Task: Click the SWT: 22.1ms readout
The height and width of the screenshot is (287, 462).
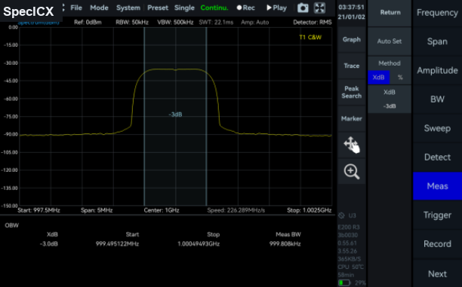Action: (216, 23)
